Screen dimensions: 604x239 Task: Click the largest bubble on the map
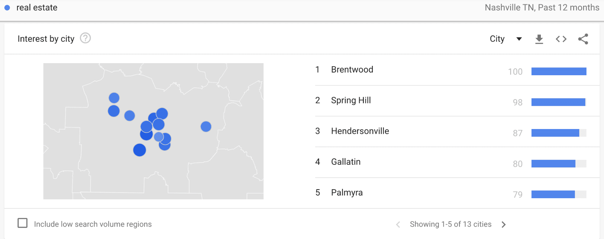[x=140, y=149]
